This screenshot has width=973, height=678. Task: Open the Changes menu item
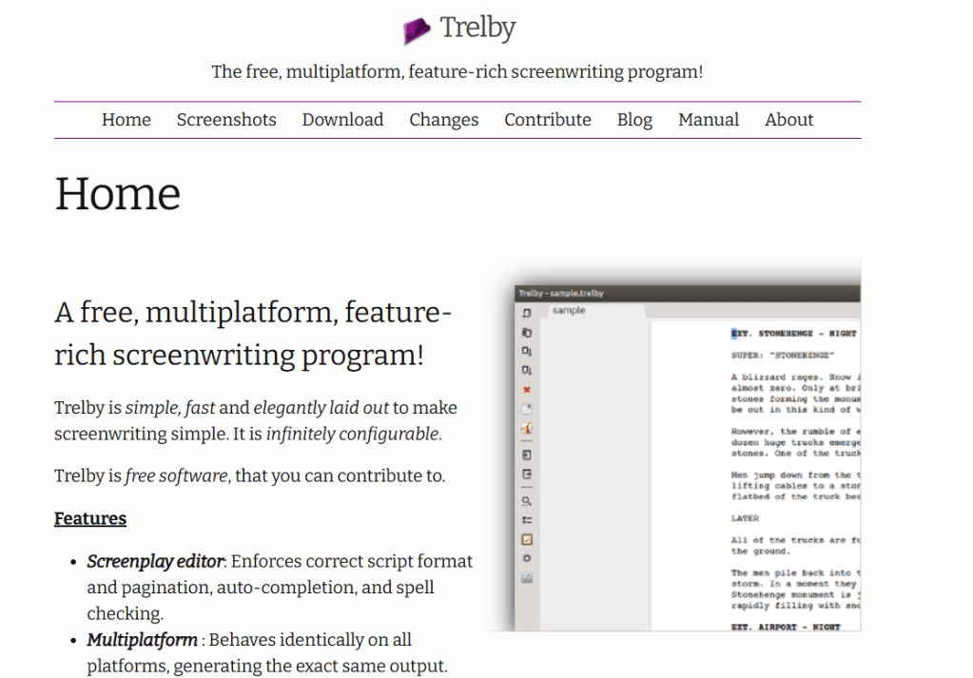coord(443,120)
